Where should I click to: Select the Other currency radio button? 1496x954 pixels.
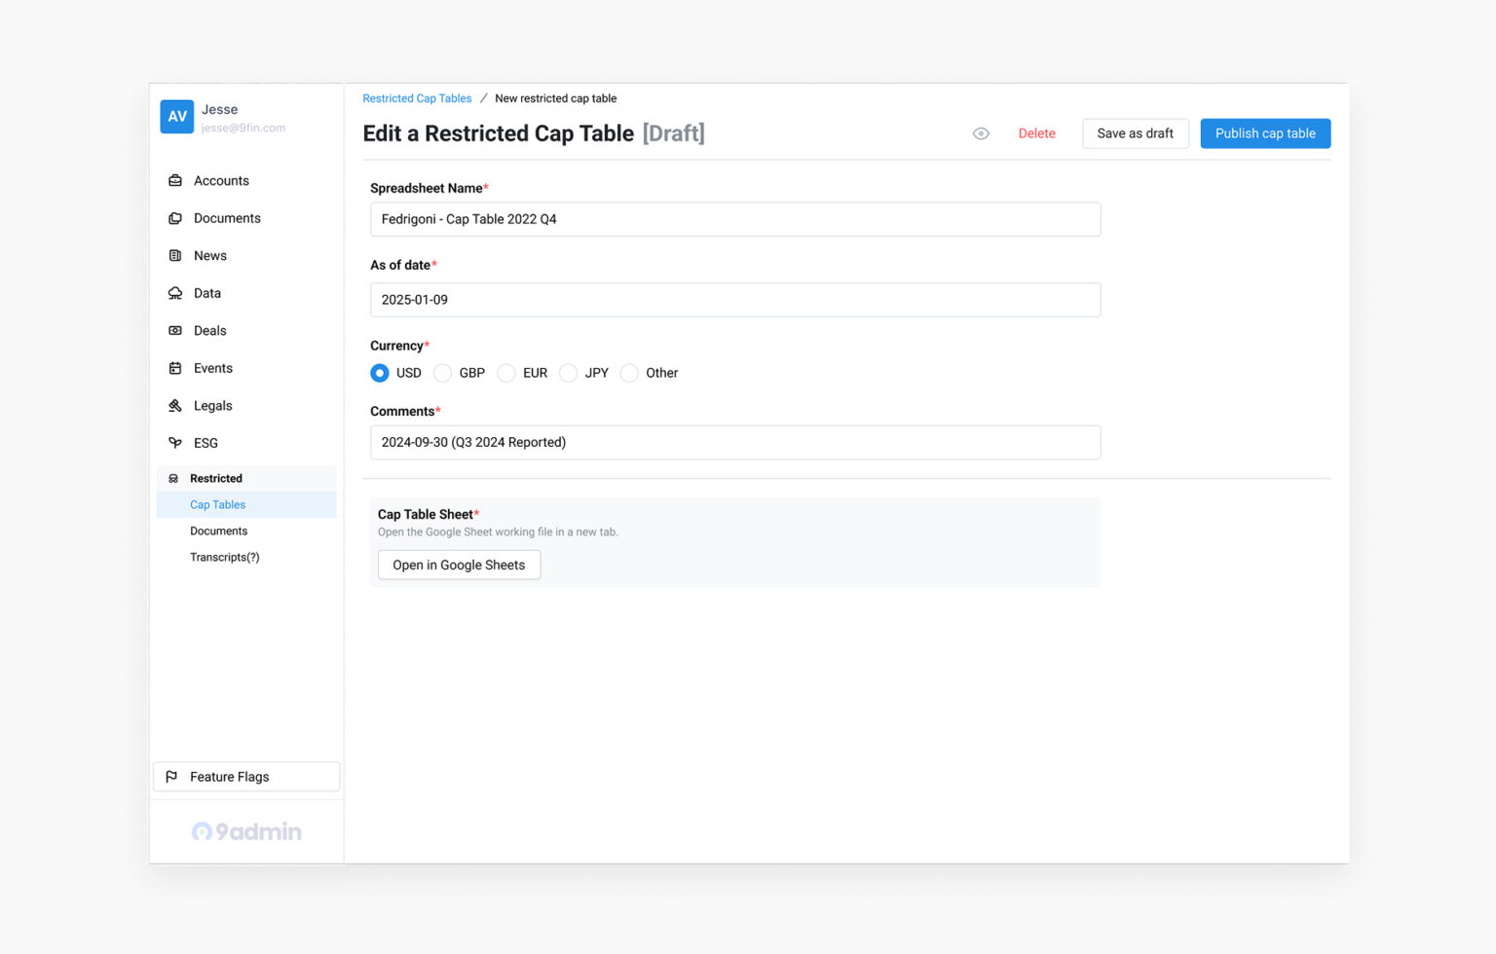click(629, 373)
